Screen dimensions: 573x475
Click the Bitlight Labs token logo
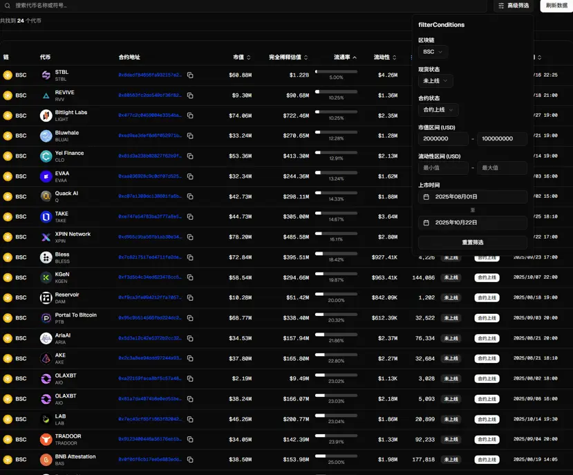(x=46, y=115)
